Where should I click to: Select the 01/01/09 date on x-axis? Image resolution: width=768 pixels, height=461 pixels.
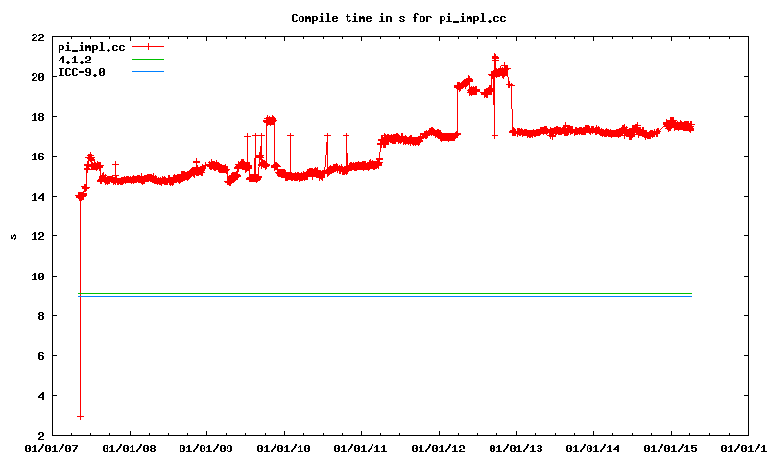click(x=205, y=448)
